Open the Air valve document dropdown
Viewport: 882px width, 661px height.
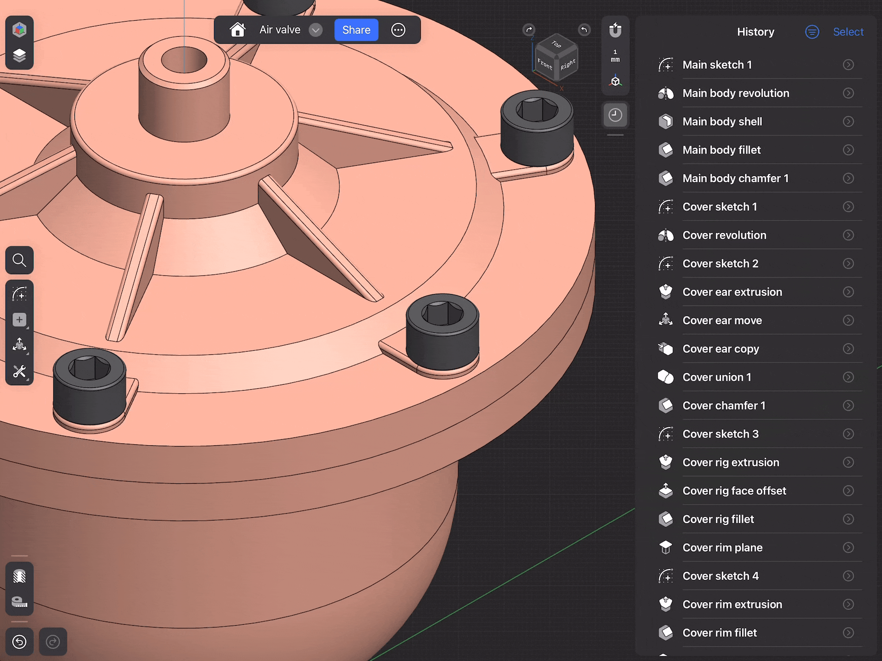(316, 29)
